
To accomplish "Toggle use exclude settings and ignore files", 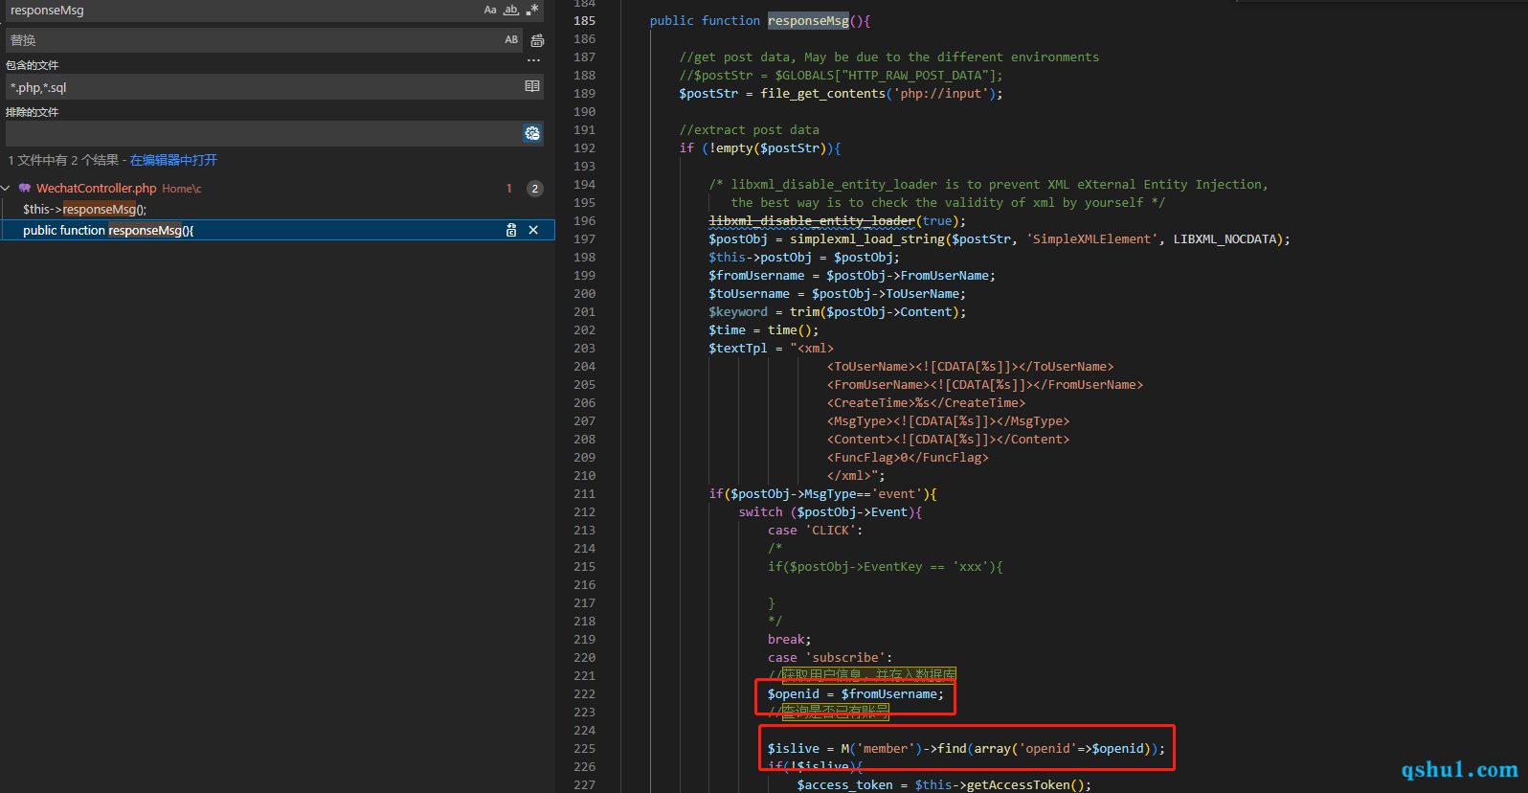I will tap(532, 133).
